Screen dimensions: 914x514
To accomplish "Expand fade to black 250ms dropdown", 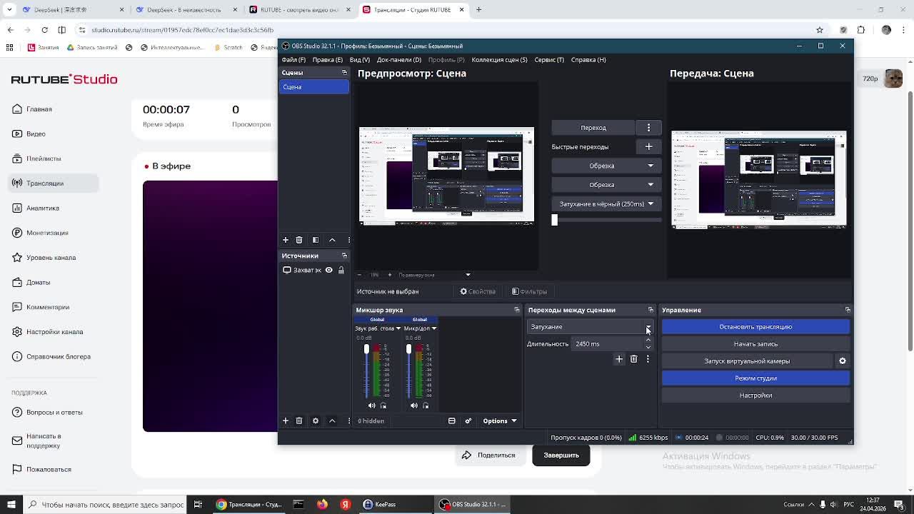I will [606, 204].
